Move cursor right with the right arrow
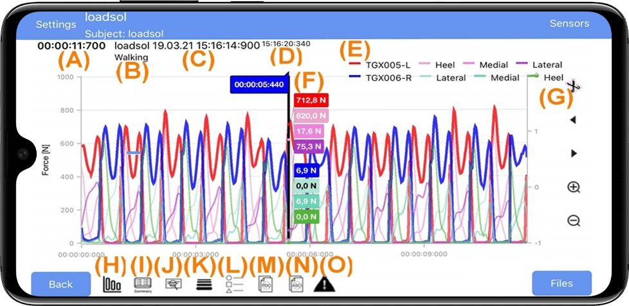This screenshot has height=306, width=629. point(574,153)
